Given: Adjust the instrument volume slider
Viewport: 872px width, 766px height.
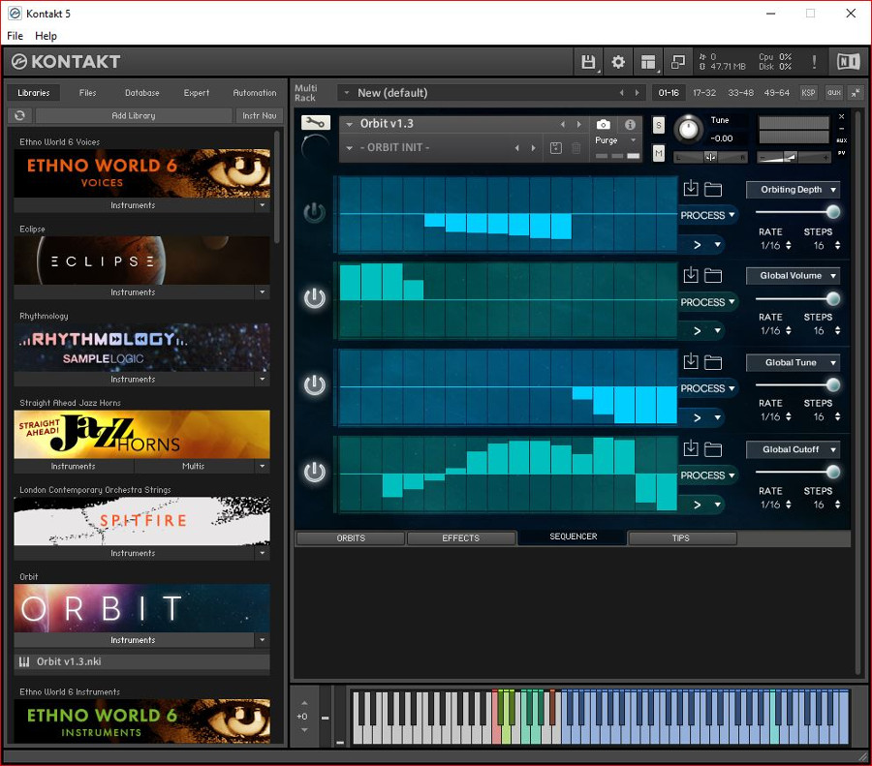Looking at the screenshot, I should pyautogui.click(x=793, y=158).
